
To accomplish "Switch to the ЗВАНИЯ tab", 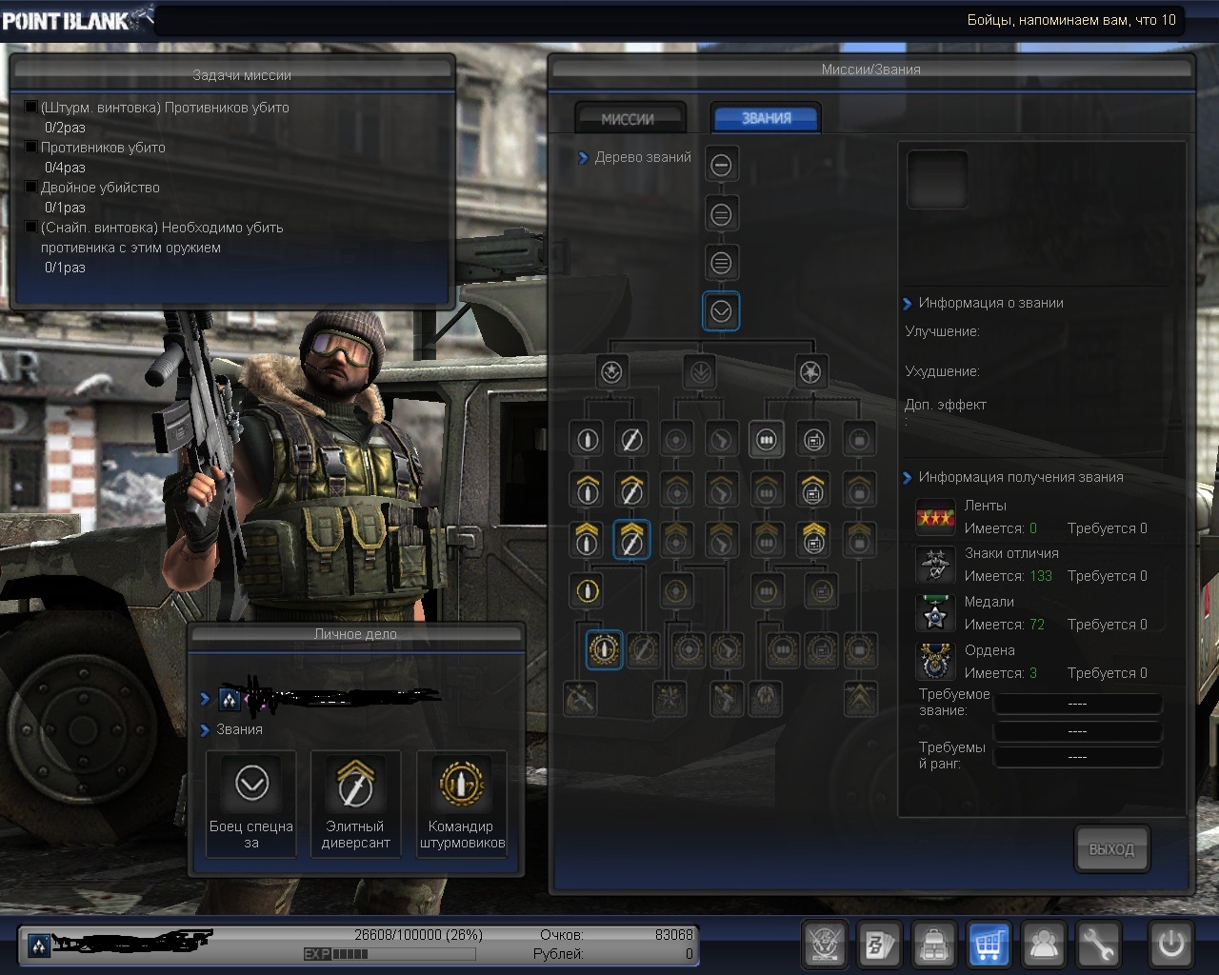I will (767, 118).
